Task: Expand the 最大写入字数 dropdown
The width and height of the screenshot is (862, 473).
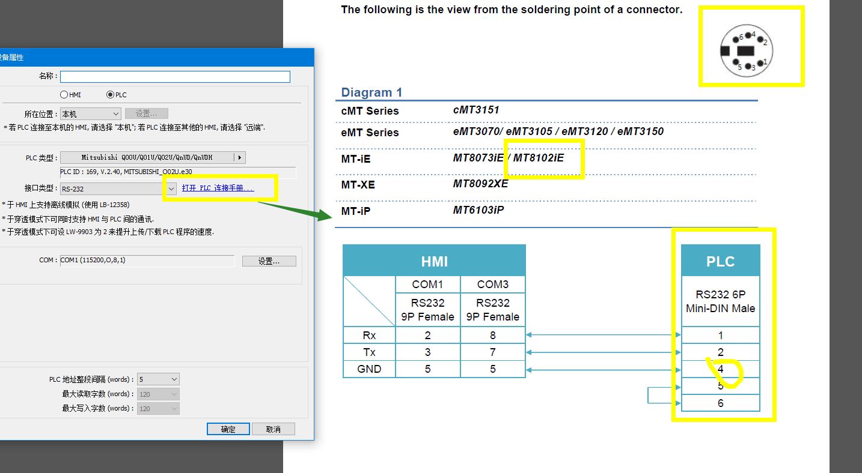Action: tap(158, 409)
